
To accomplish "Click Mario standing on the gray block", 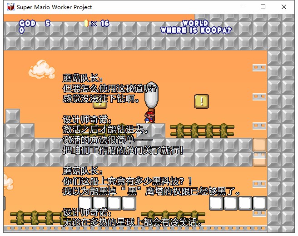I will 150,117.
